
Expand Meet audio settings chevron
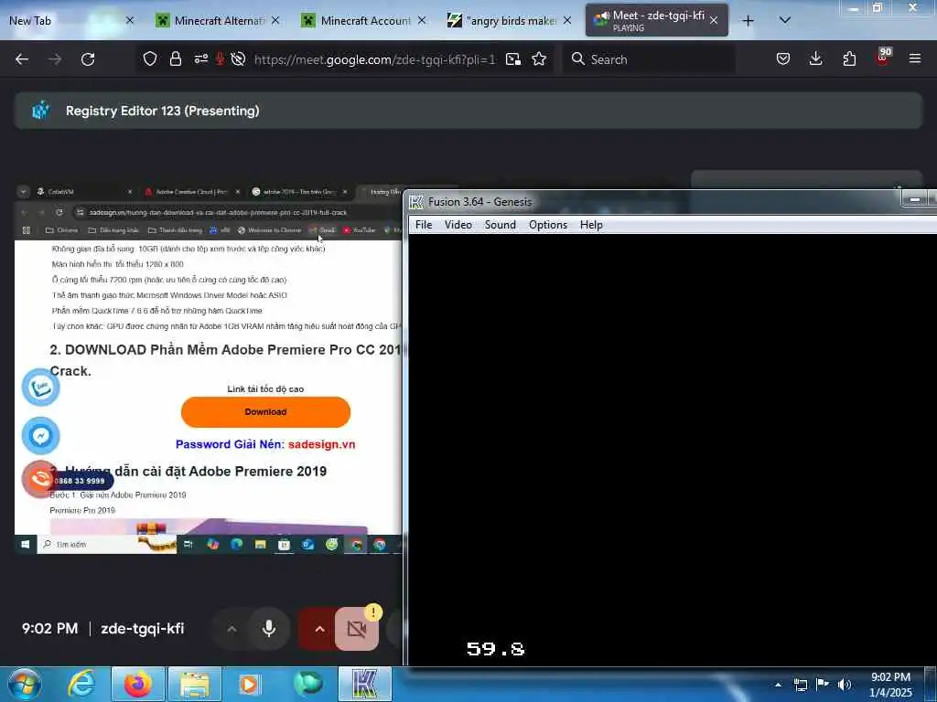[x=232, y=629]
